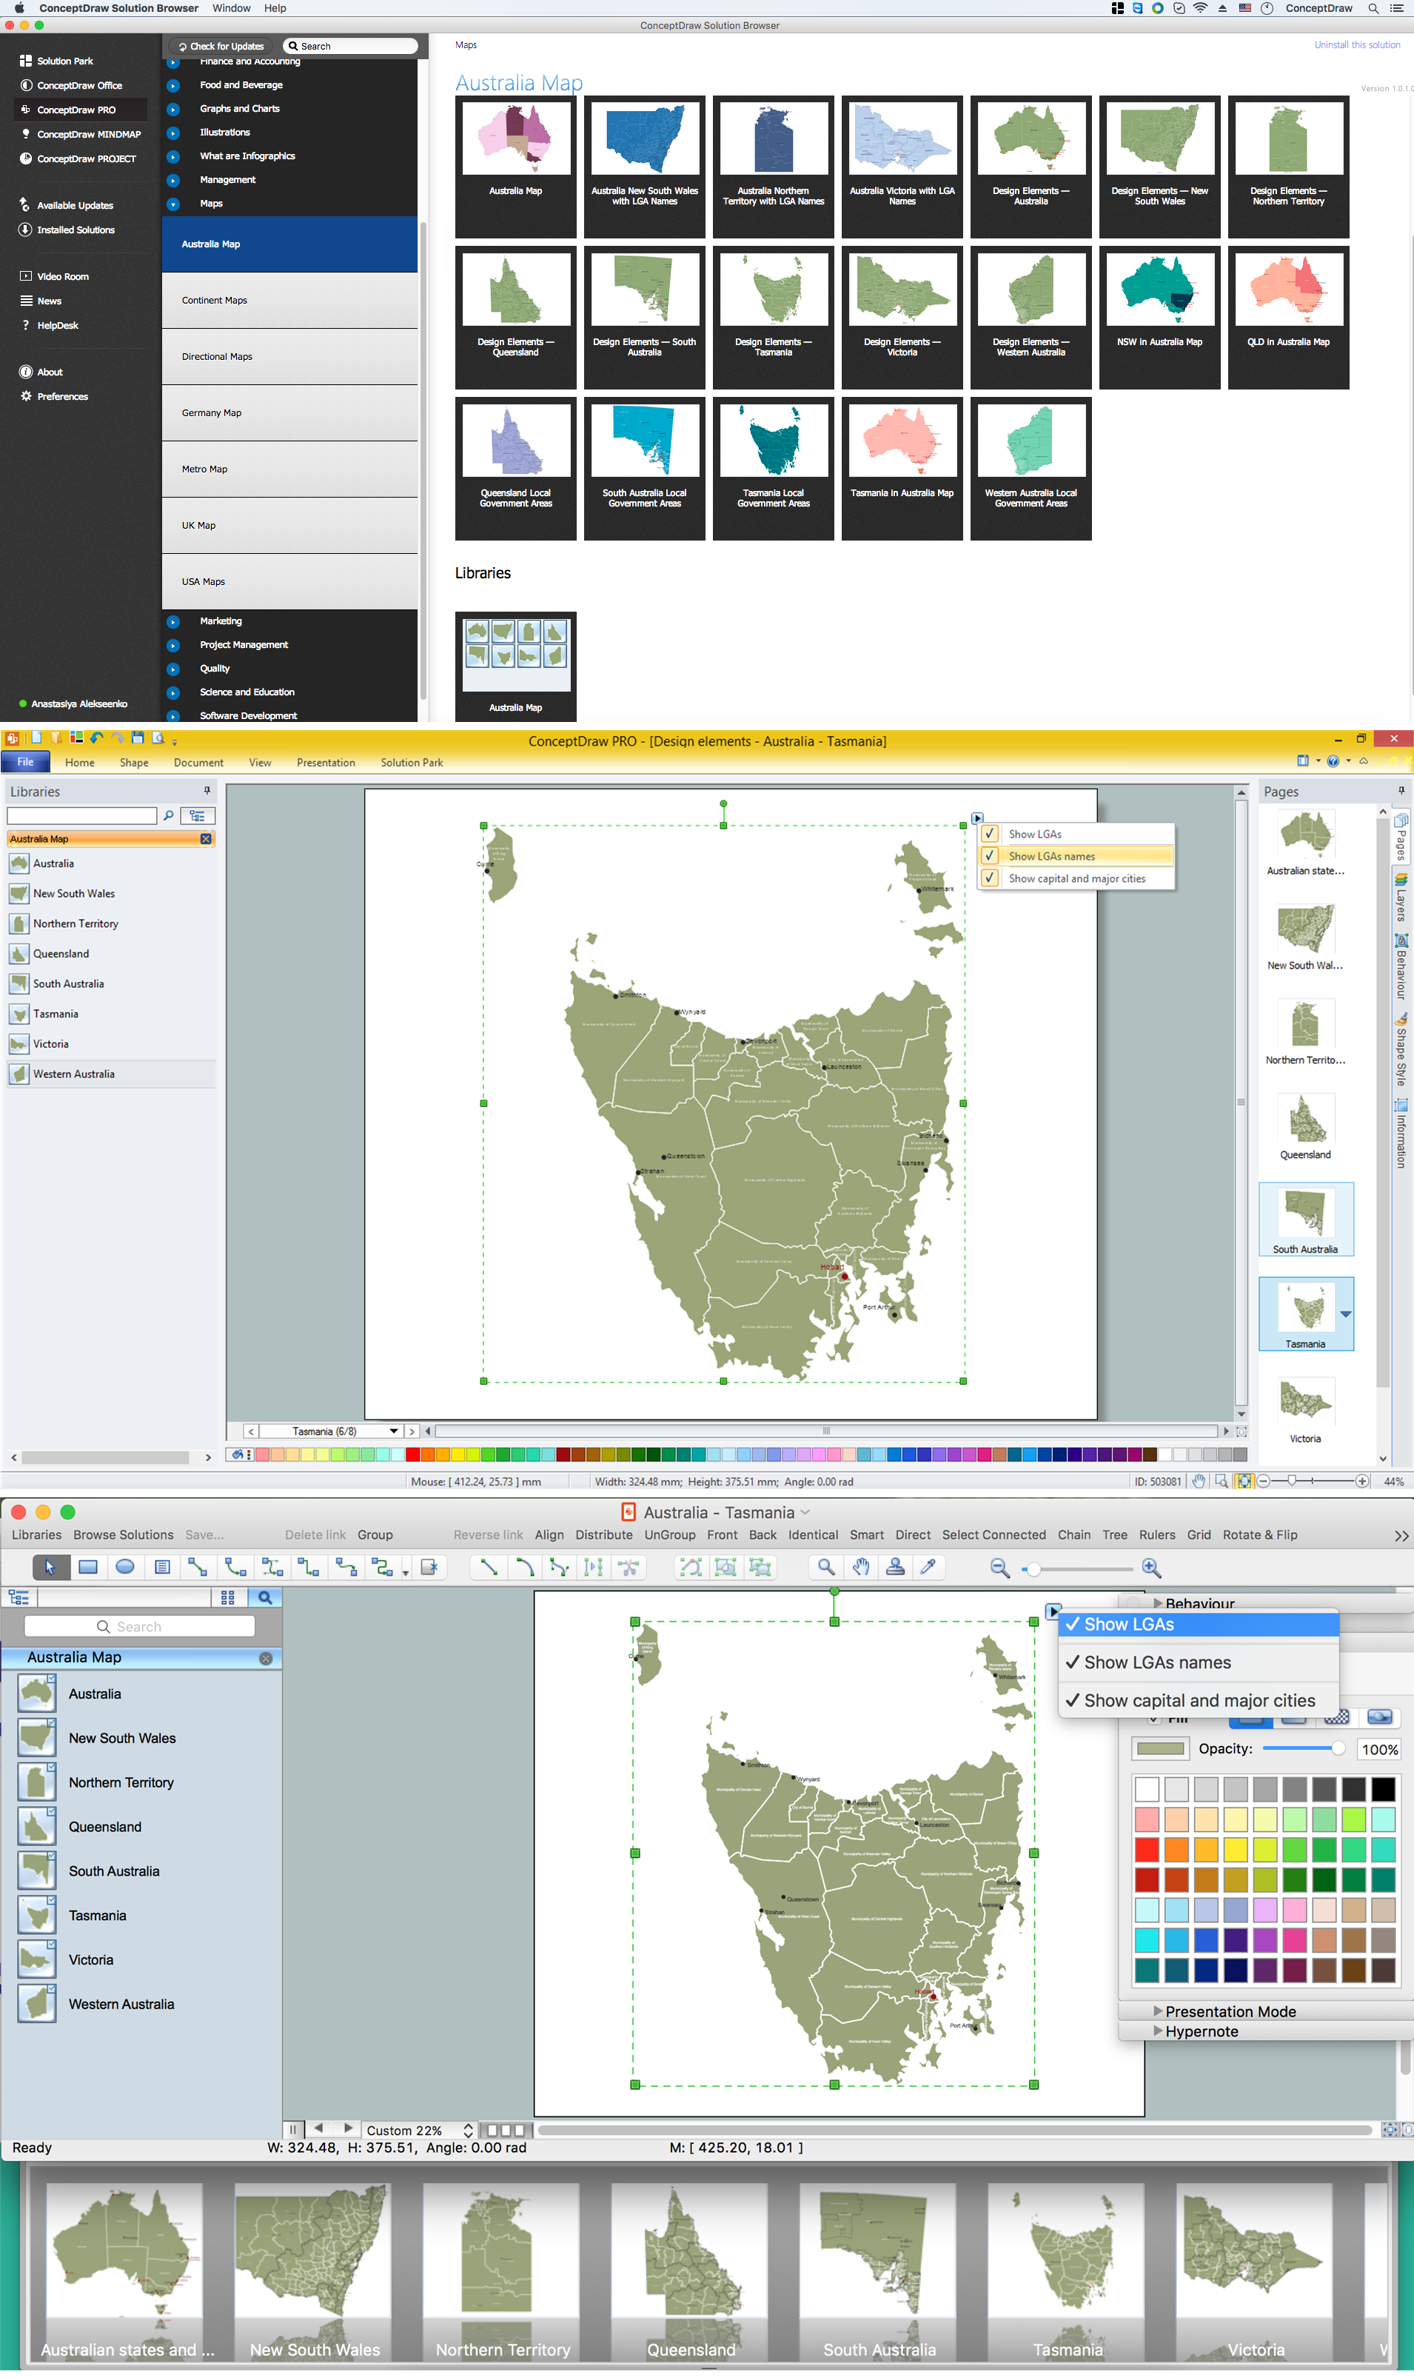The image size is (1414, 2377).
Task: Click the library search magnifier in Windows Libraries panel
Action: tap(169, 816)
